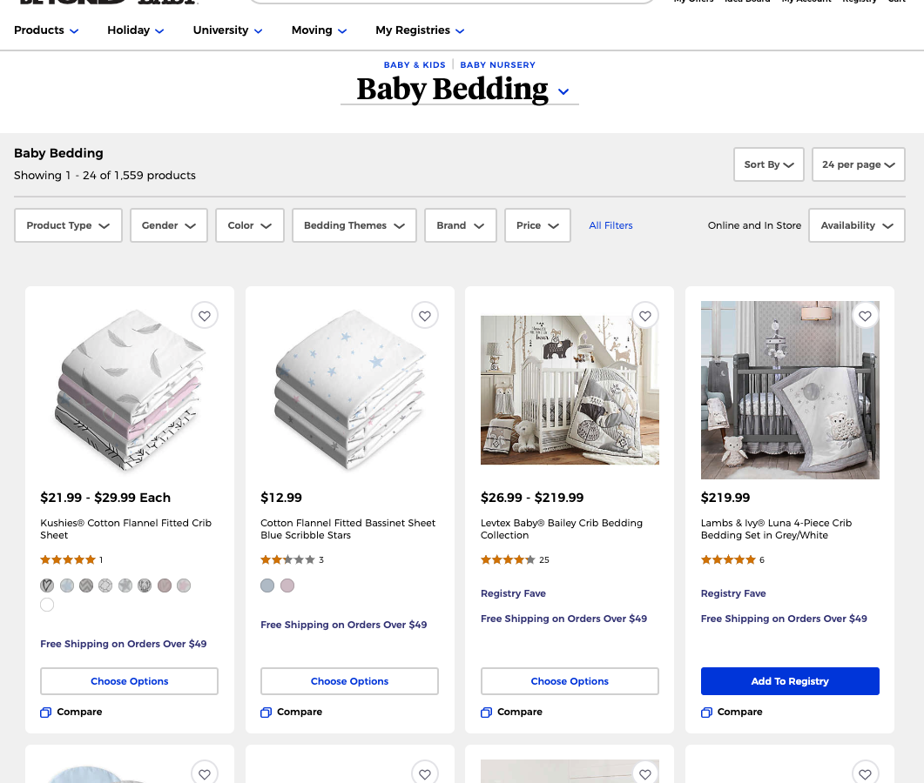This screenshot has height=783, width=924.
Task: Open the Price filter dropdown
Action: click(537, 225)
